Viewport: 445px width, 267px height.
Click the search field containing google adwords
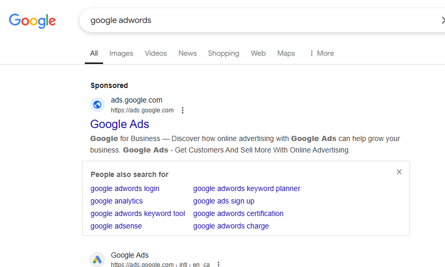(261, 20)
